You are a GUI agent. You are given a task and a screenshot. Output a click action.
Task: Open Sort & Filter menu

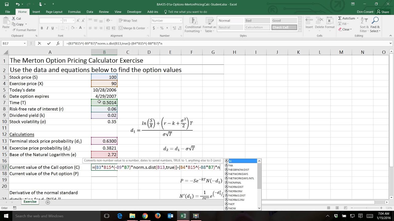tap(364, 25)
